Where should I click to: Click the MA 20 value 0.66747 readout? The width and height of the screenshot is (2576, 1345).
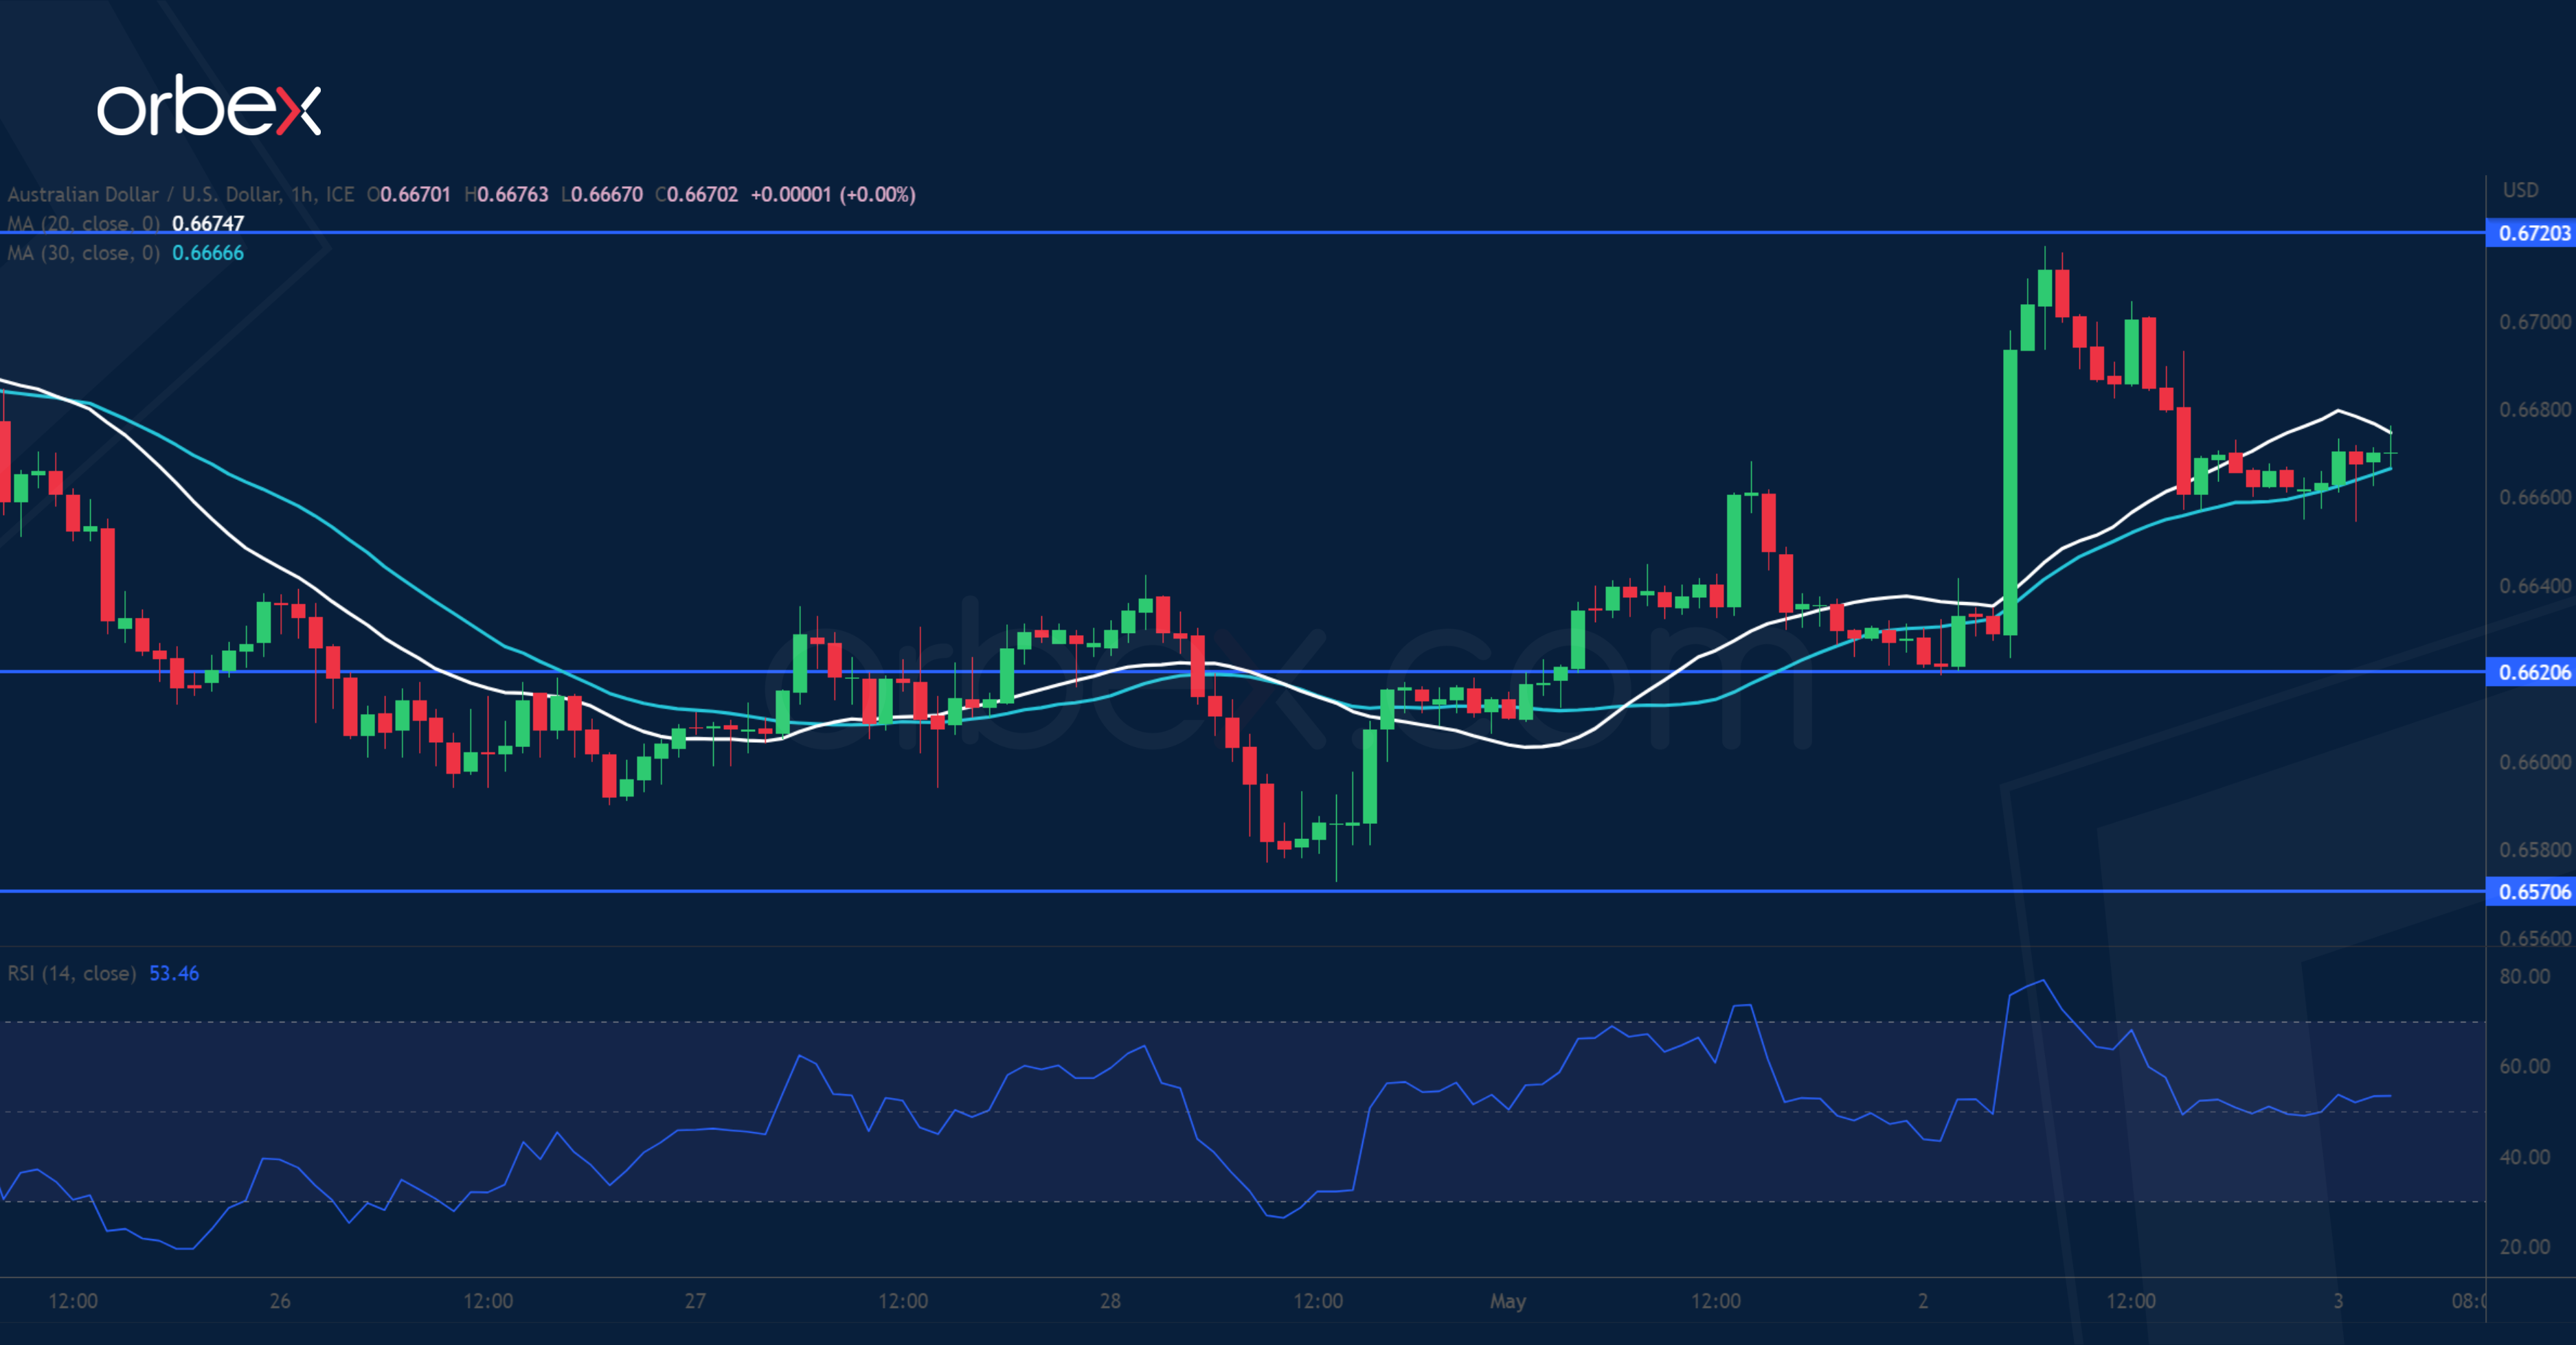pos(208,224)
